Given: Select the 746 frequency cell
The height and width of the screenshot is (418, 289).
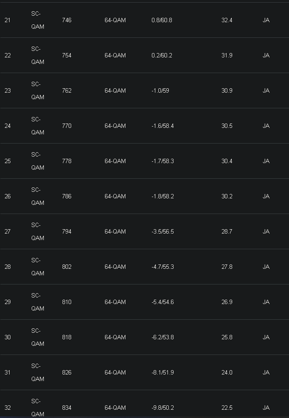Looking at the screenshot, I should tap(67, 20).
